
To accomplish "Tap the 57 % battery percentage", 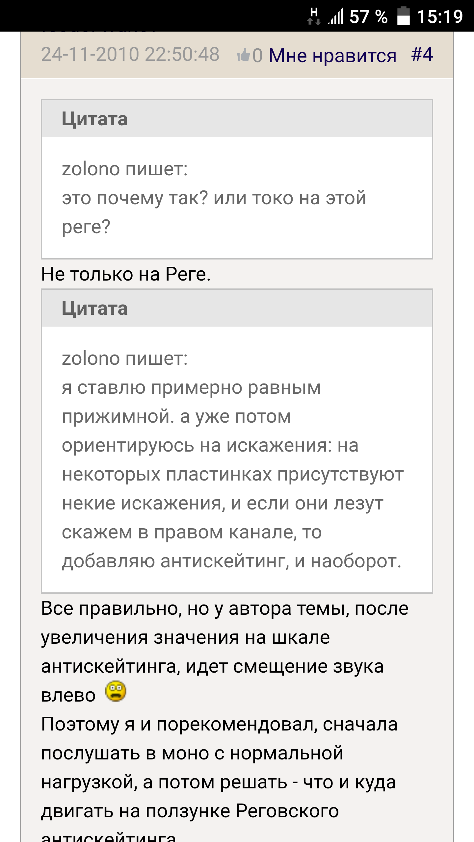I will 368,16.
